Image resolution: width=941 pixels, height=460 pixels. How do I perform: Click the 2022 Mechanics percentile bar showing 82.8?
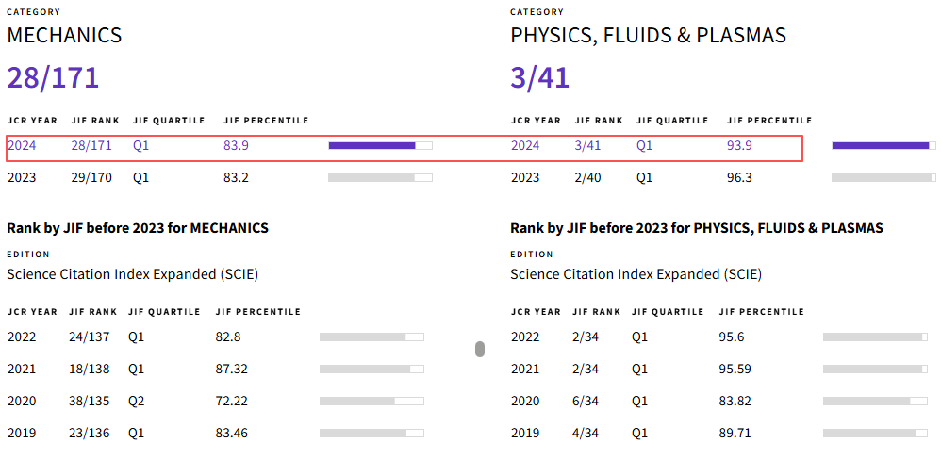pyautogui.click(x=371, y=337)
